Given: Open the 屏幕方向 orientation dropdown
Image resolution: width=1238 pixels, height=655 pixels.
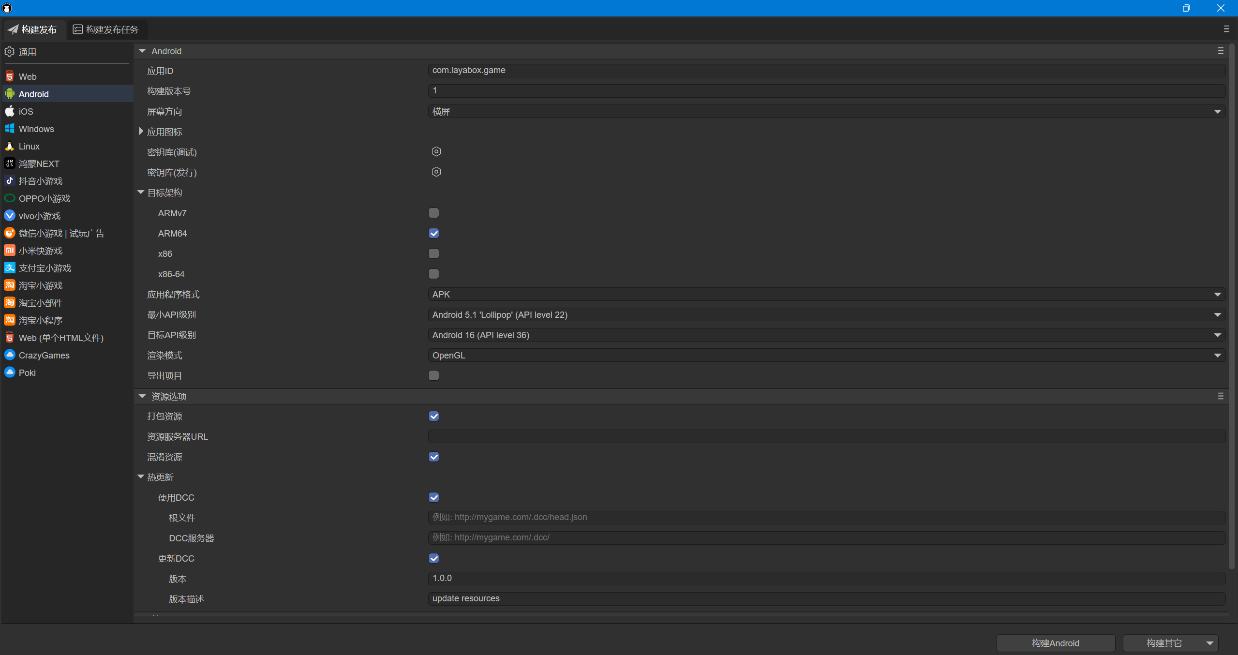Looking at the screenshot, I should pyautogui.click(x=826, y=111).
